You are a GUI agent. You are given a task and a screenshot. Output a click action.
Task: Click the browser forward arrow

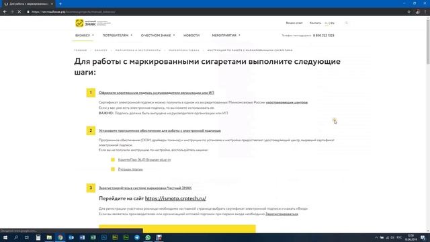pyautogui.click(x=12, y=12)
